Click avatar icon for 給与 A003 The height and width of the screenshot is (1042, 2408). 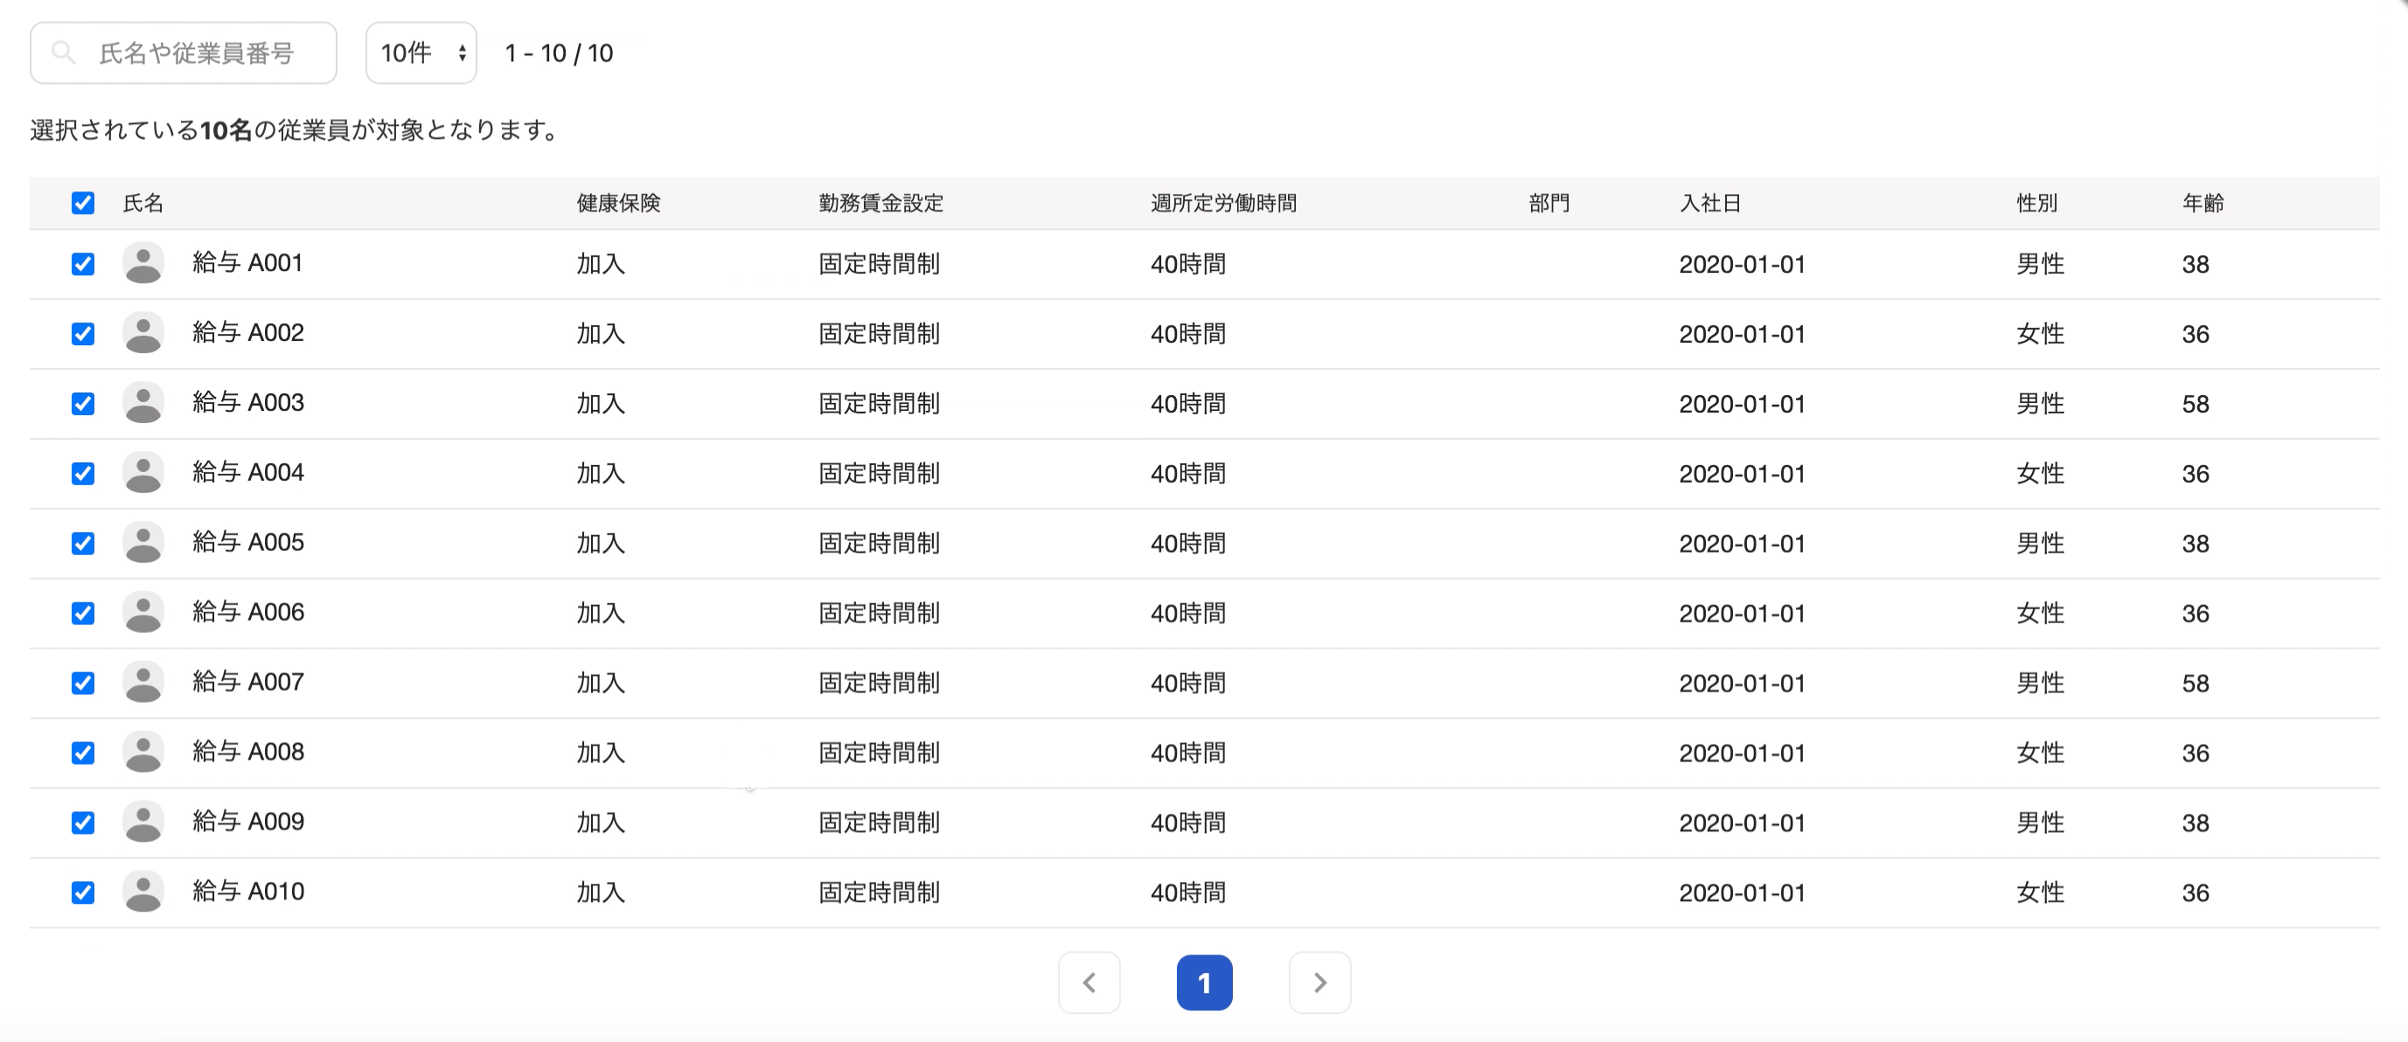143,403
